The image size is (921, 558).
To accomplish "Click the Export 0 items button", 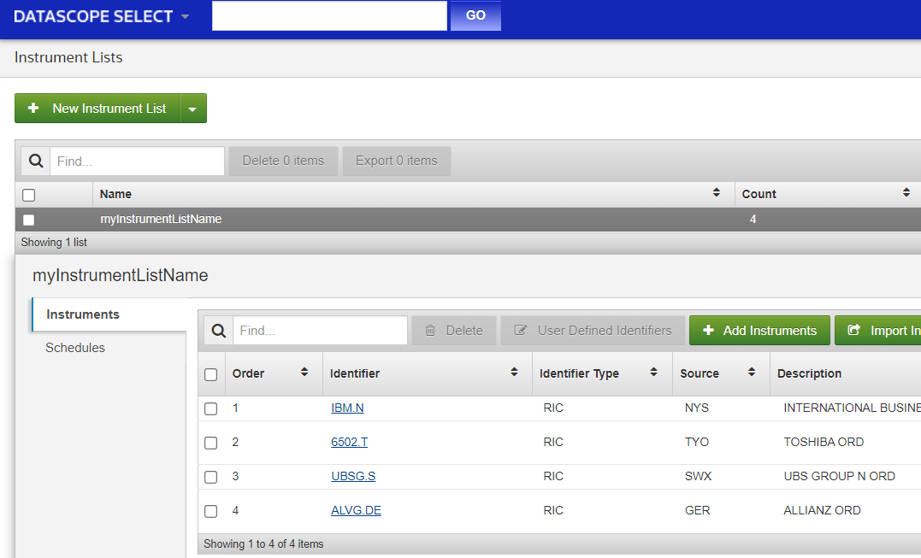I will click(x=397, y=161).
